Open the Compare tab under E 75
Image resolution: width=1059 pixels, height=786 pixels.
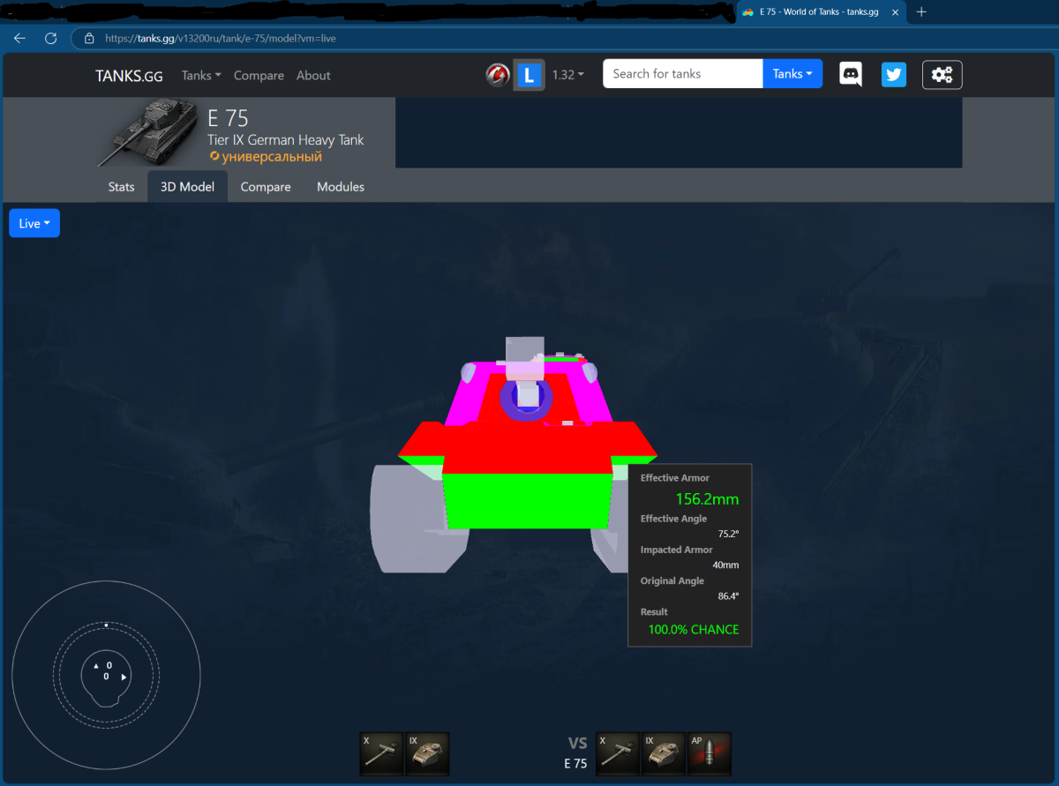point(266,187)
